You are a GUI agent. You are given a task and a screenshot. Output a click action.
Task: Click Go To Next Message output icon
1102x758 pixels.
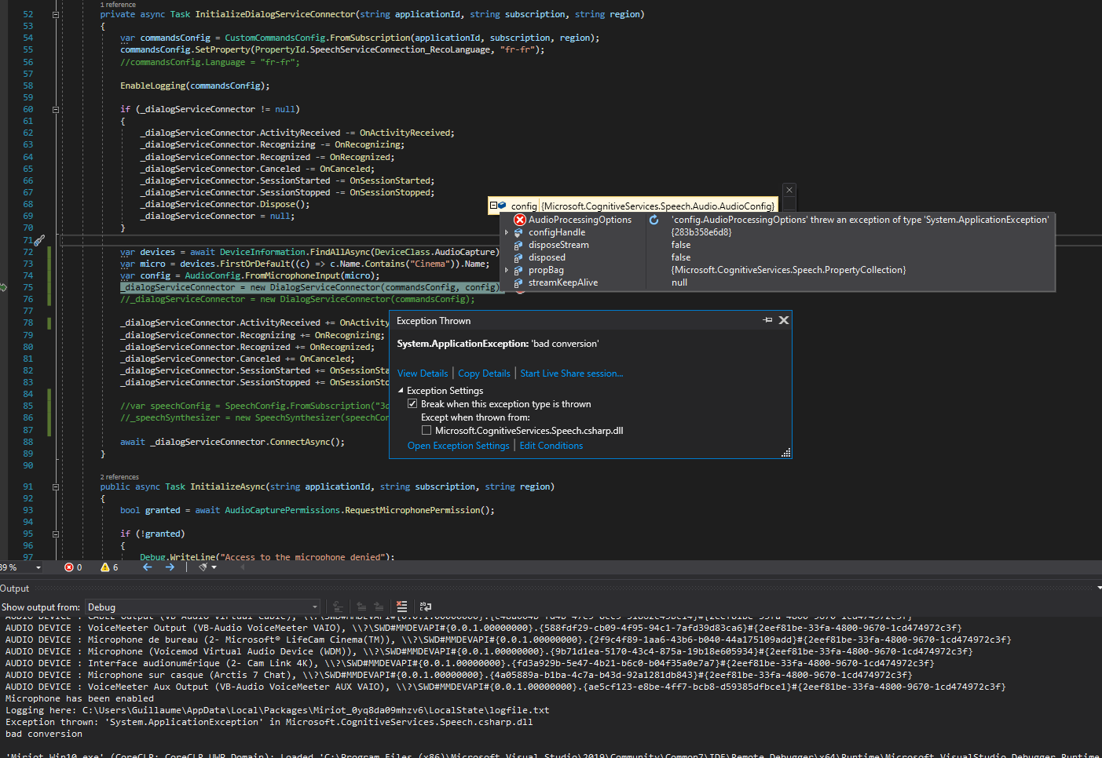379,606
